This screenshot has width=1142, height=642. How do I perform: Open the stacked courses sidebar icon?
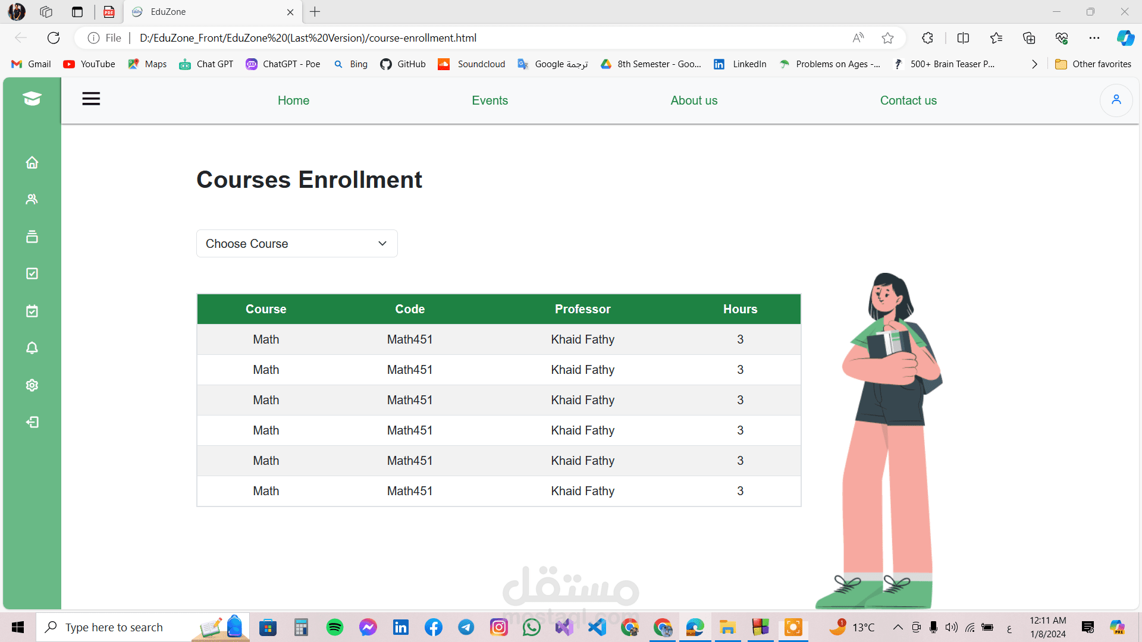32,237
